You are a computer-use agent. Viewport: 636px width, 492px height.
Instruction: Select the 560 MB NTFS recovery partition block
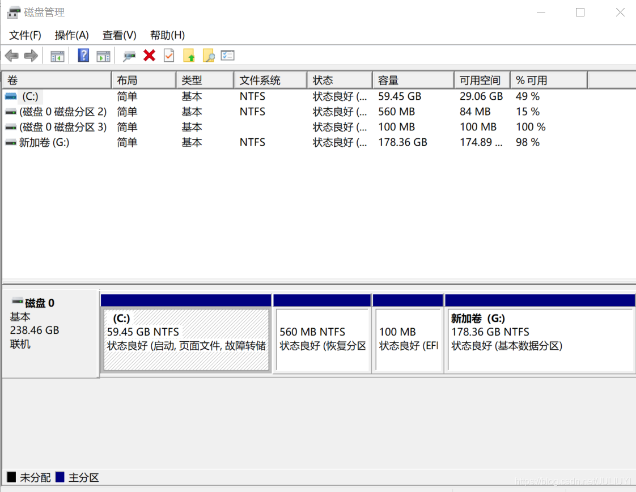[x=323, y=340]
